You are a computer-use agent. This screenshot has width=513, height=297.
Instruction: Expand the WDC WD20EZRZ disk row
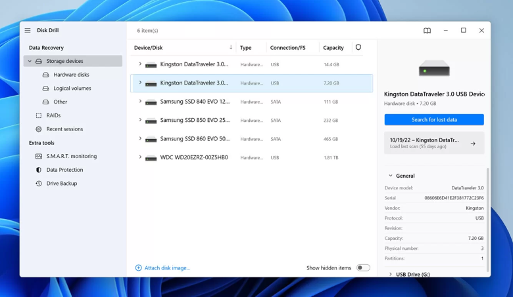point(140,157)
